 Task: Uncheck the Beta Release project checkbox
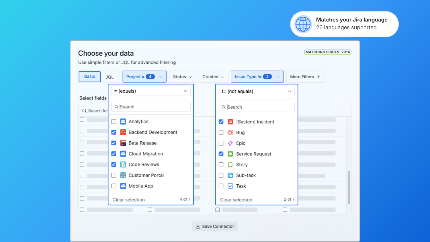(x=114, y=143)
